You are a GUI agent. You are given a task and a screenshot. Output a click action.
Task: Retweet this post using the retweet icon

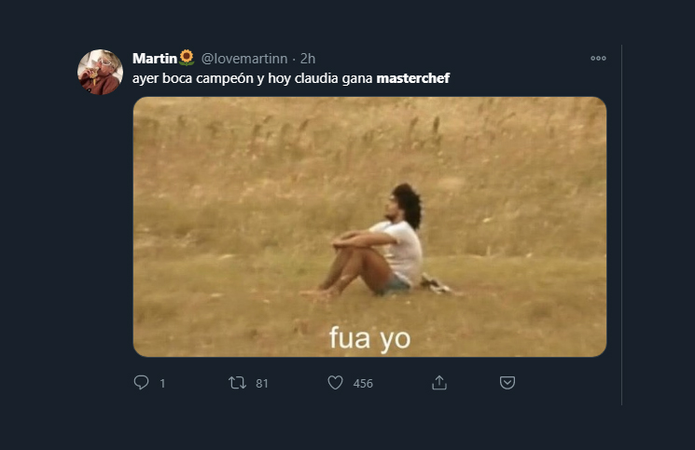tap(237, 383)
